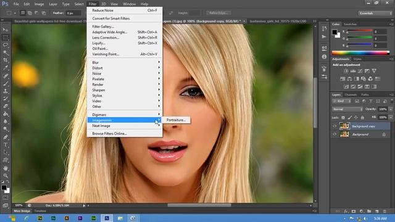The width and height of the screenshot is (395, 222).
Task: Add a Curves adjustment layer
Action: [360, 71]
